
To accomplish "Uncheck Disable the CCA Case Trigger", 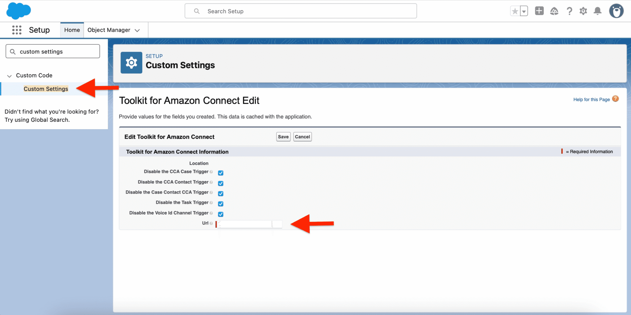I will (x=221, y=173).
